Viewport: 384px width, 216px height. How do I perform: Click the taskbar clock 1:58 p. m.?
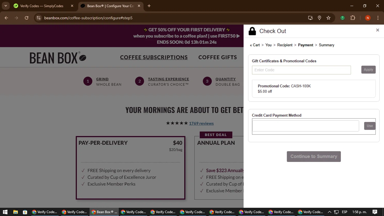(x=359, y=212)
